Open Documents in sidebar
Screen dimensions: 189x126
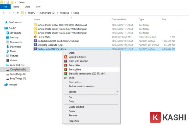point(16,42)
